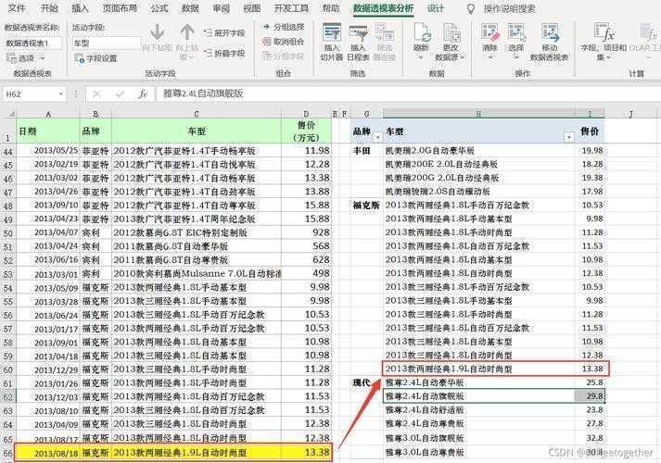Select column H header

pos(478,114)
